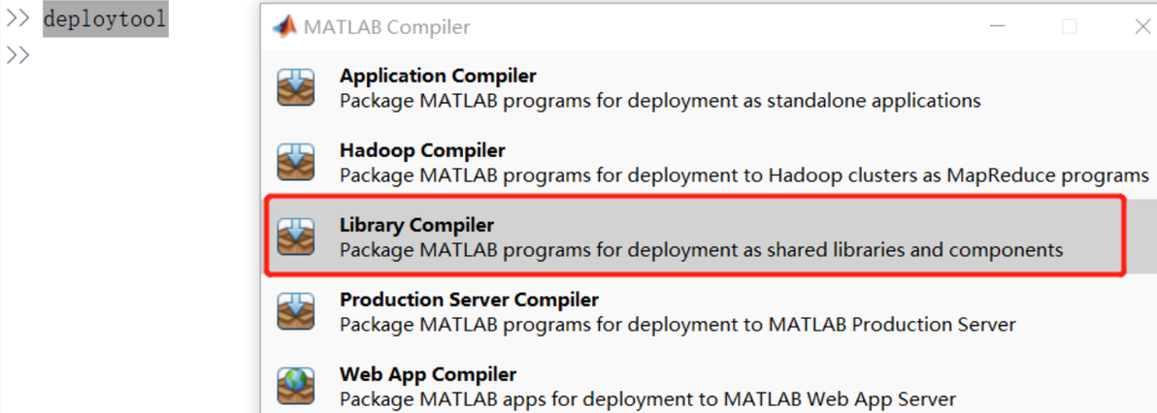
Task: Click the Application Compiler package icon
Action: [x=296, y=87]
